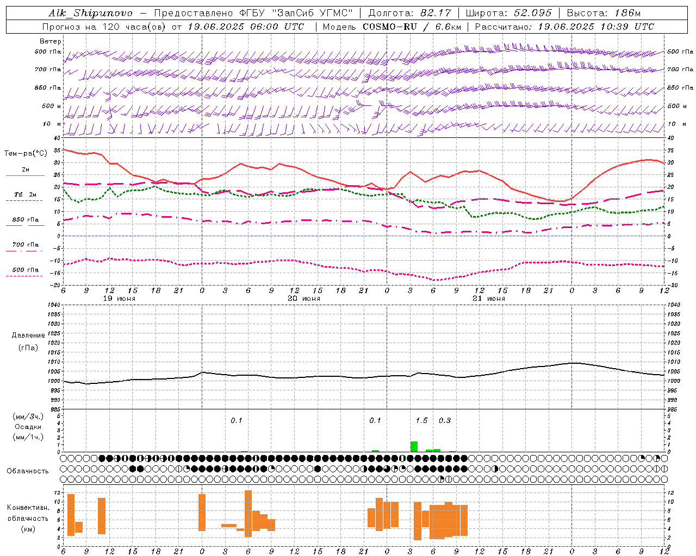Click the "500 м" wind level label on left

(52, 106)
